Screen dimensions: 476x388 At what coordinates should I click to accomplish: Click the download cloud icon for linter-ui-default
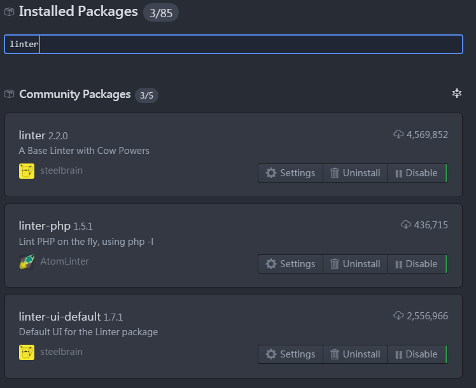[x=398, y=315]
